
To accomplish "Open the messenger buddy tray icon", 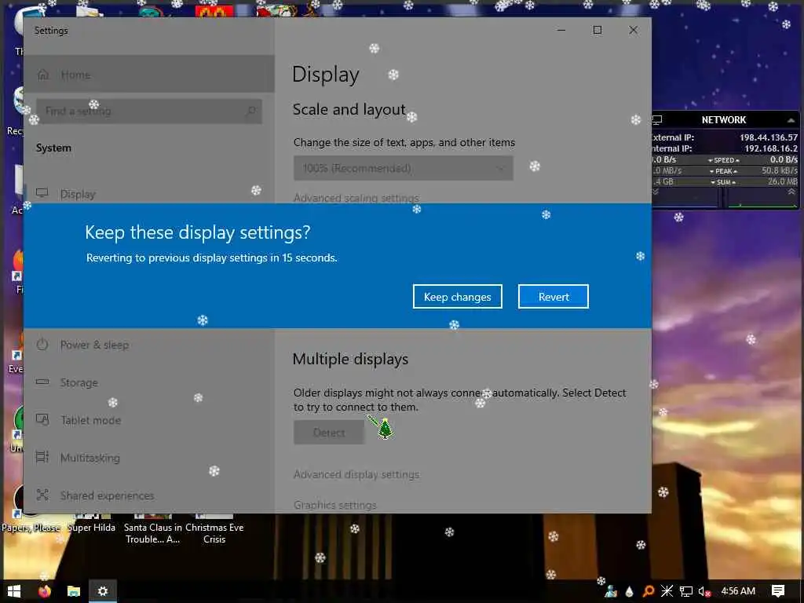I will [x=611, y=591].
